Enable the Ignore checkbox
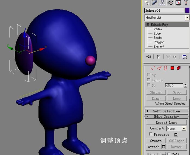 (x=148, y=80)
